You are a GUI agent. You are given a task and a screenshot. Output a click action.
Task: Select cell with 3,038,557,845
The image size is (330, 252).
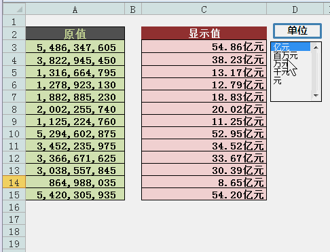(x=75, y=170)
